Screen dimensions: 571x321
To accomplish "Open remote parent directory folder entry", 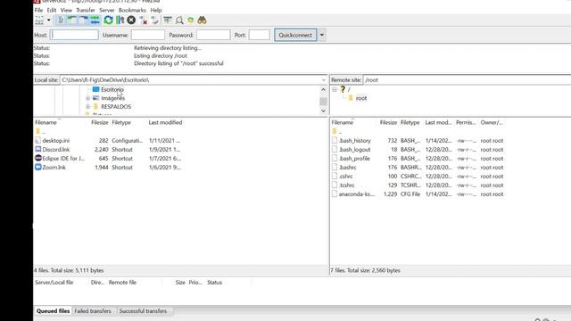I will point(337,131).
